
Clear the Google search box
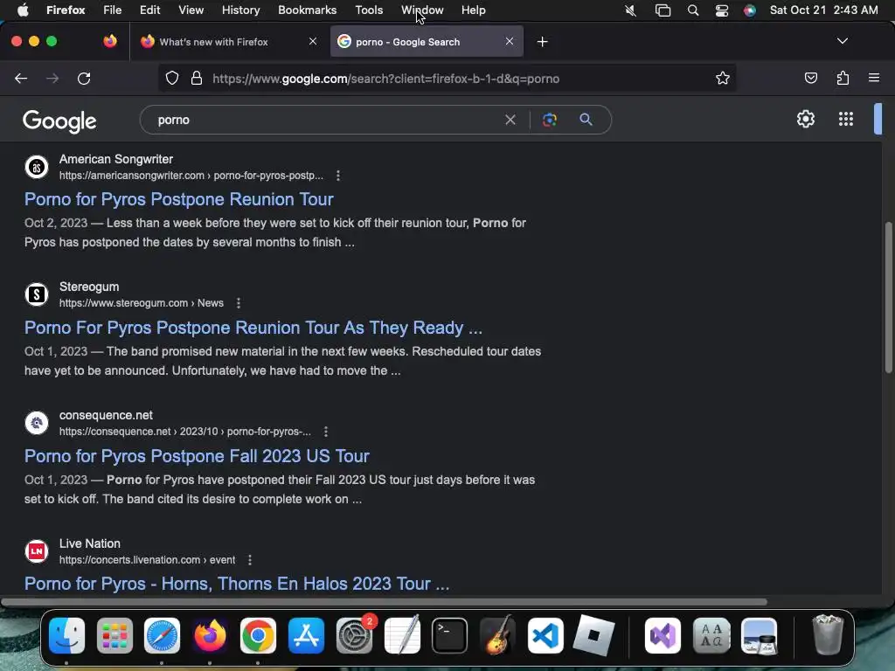point(510,120)
